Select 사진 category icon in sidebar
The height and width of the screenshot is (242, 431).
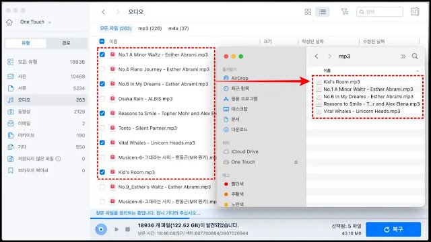point(11,76)
